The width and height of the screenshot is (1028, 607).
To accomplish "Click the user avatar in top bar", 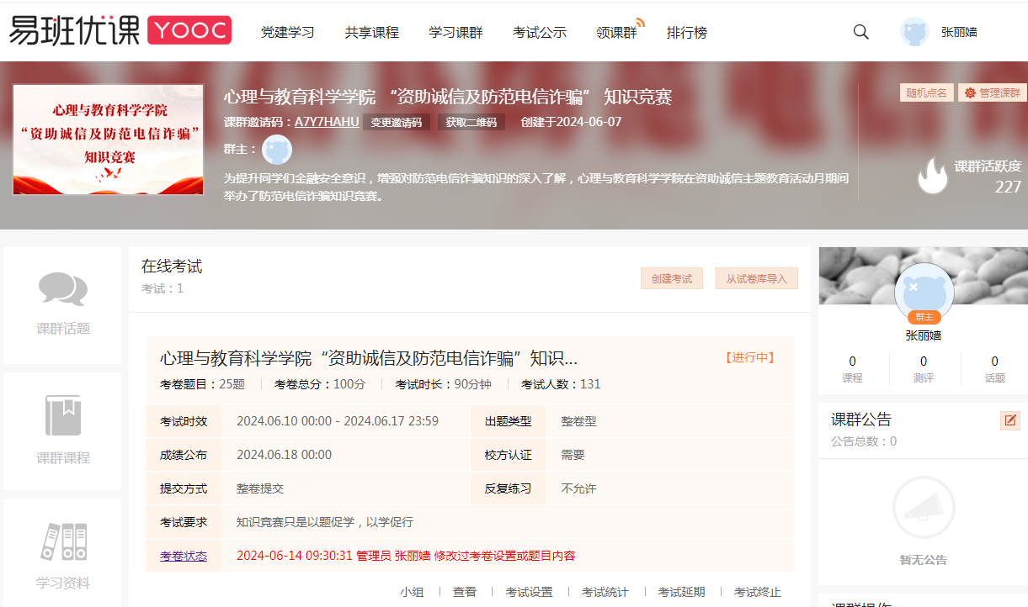I will (914, 32).
